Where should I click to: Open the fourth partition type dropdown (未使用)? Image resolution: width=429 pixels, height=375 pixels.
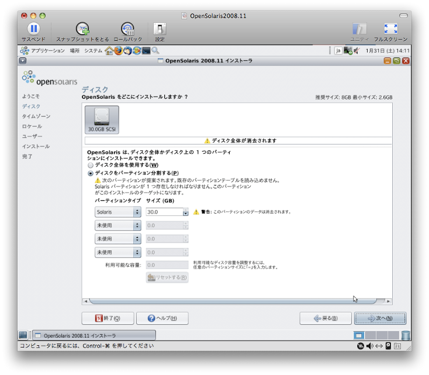click(x=117, y=252)
